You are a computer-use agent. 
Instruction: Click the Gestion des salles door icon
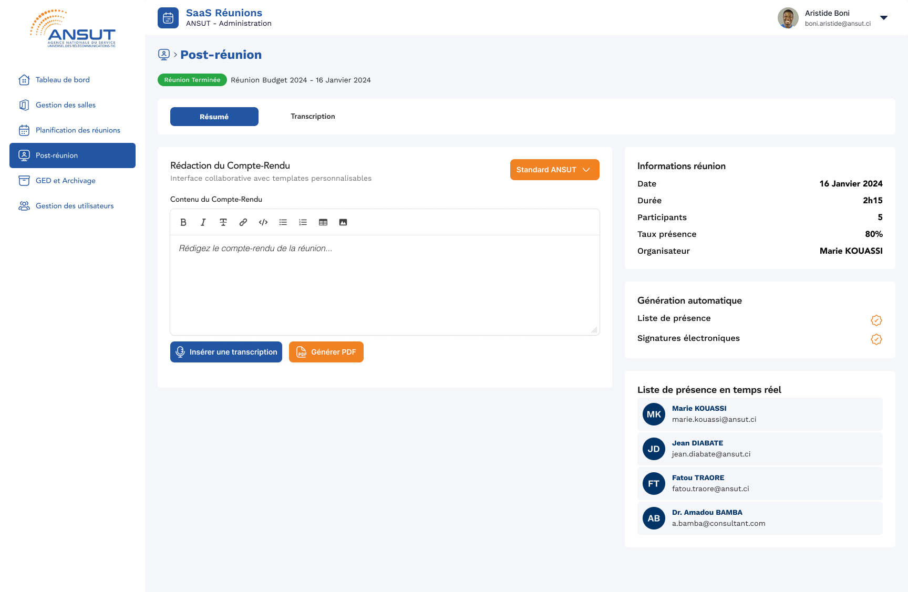tap(24, 105)
